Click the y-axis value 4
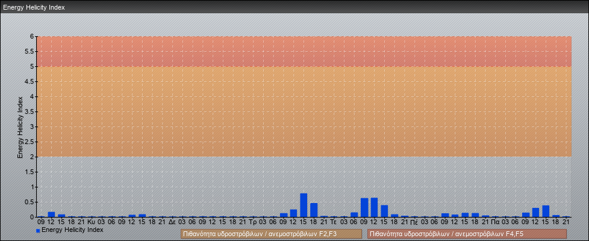Viewport: 589px width, 241px height. (32, 96)
